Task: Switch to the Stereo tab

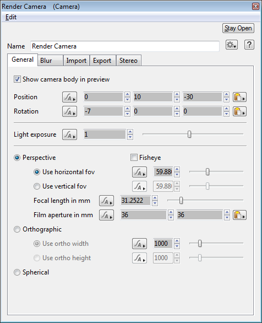Action: tap(129, 61)
